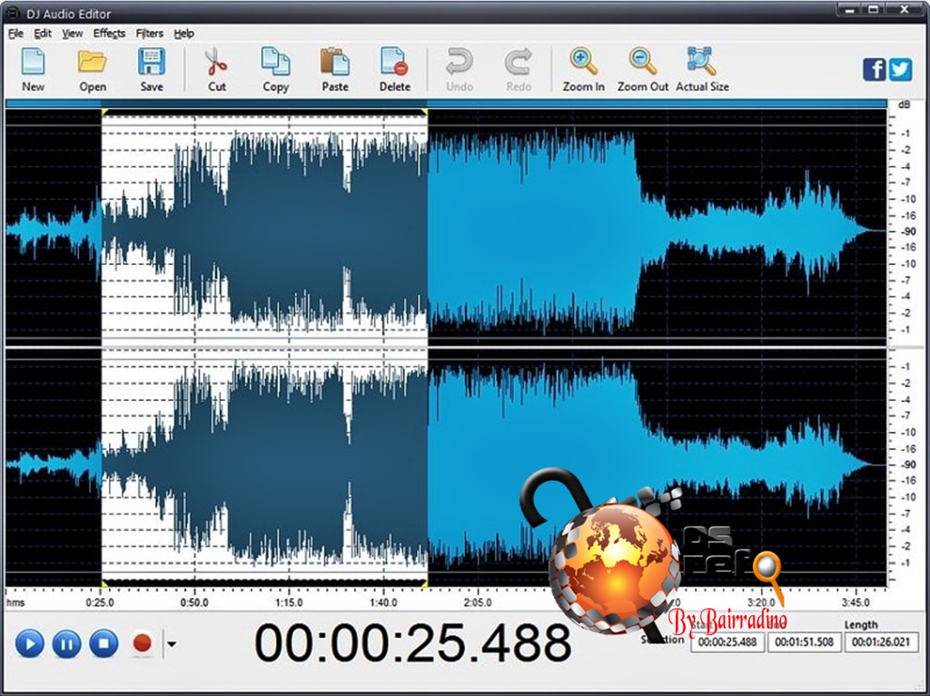The height and width of the screenshot is (696, 930).
Task: Click the 0:25.0 mark on the timeline
Action: point(100,603)
